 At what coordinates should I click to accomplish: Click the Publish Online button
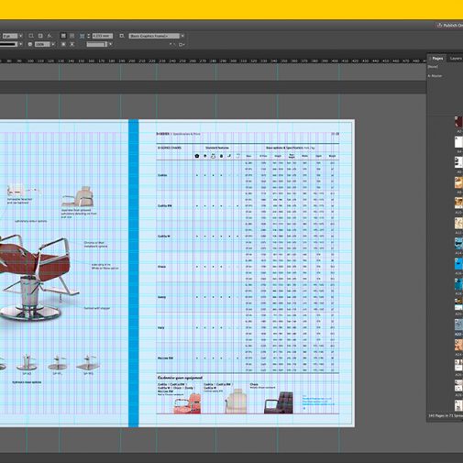pos(451,26)
